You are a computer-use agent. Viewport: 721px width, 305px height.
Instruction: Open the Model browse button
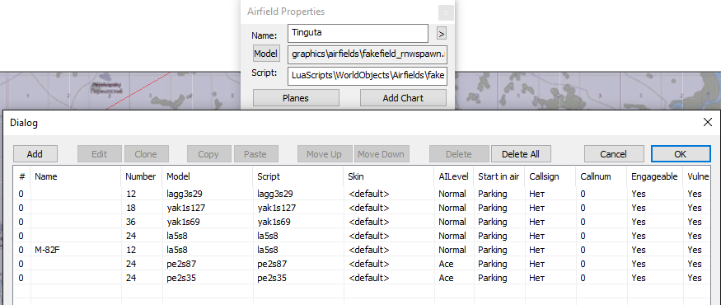(266, 54)
